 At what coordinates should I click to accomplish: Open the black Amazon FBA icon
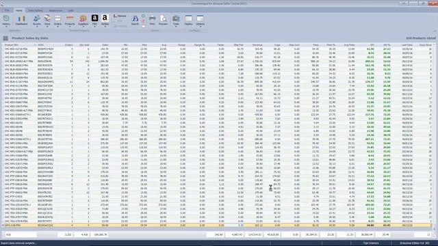click(94, 20)
